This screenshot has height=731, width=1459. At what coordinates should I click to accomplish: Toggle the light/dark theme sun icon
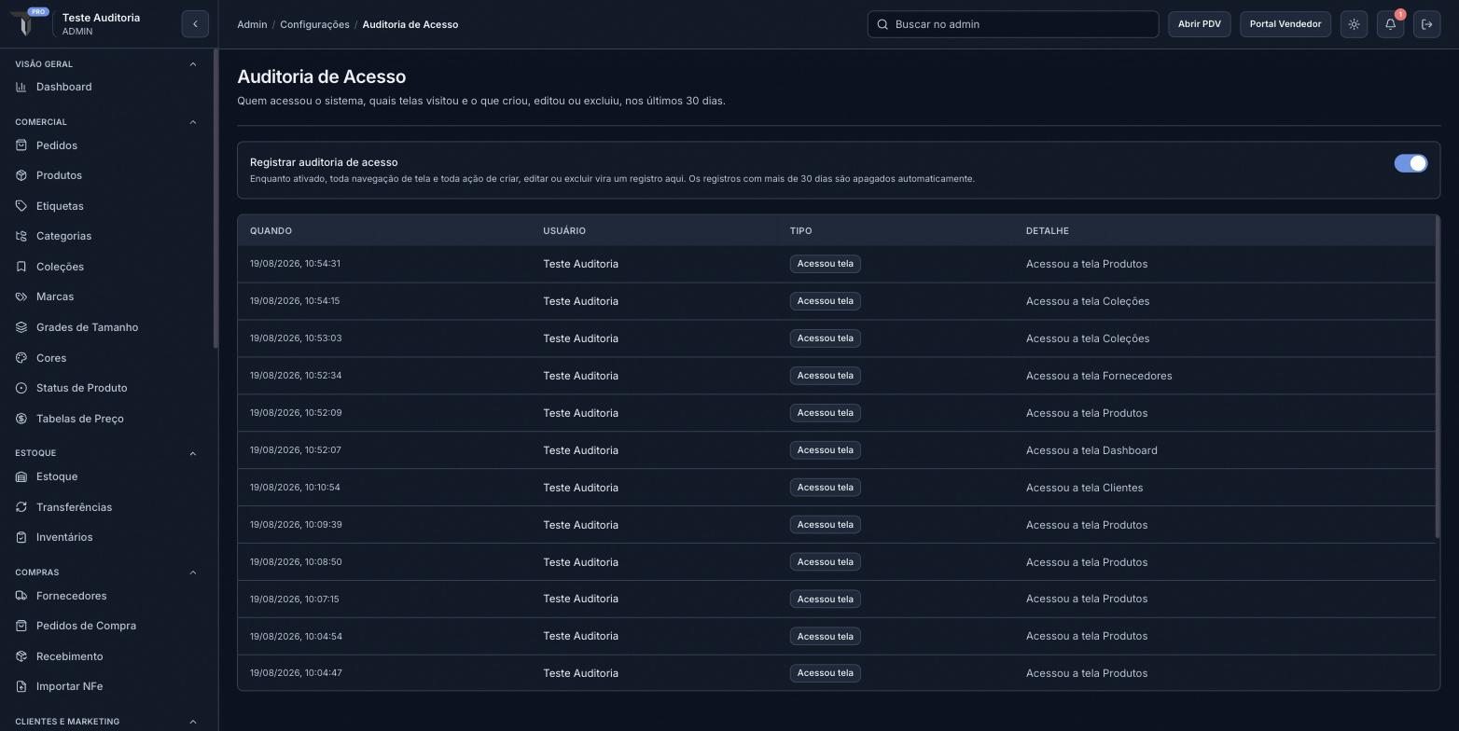coord(1354,24)
